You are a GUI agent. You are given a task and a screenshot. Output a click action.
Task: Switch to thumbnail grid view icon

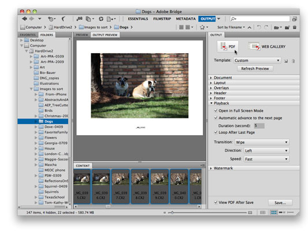[274, 213]
